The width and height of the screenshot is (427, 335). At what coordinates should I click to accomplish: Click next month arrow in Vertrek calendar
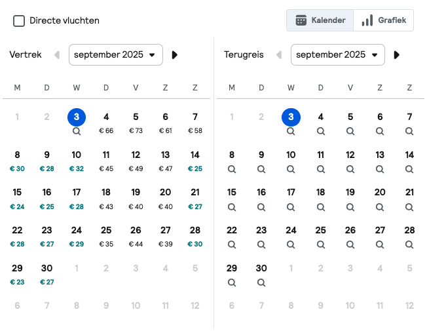(175, 55)
